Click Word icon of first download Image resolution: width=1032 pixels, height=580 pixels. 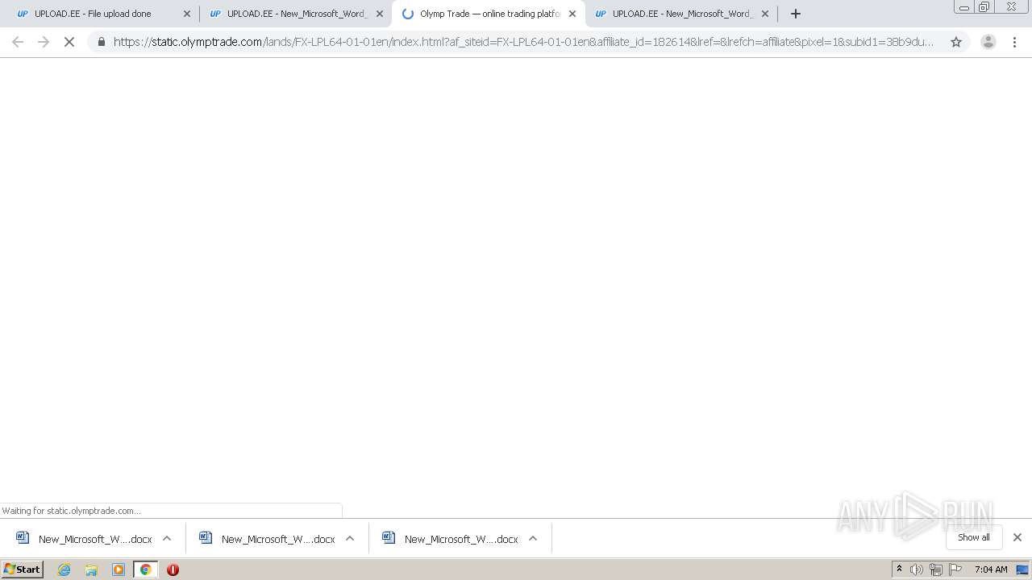tap(23, 538)
